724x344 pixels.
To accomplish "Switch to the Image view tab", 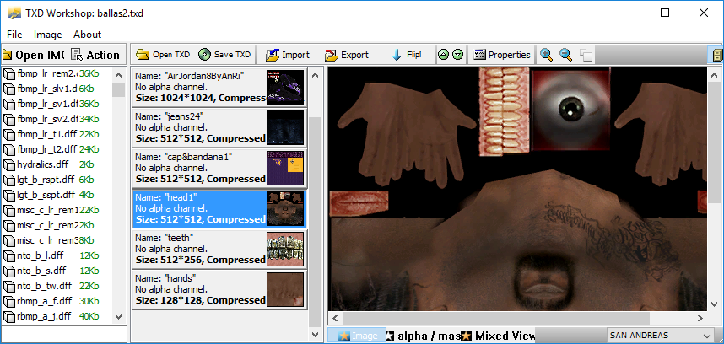I will tap(357, 336).
